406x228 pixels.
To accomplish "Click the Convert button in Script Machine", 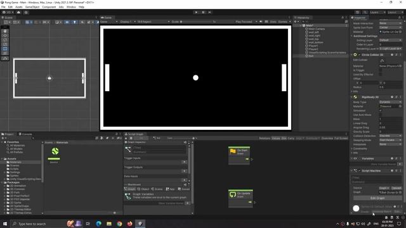I will click(396, 188).
